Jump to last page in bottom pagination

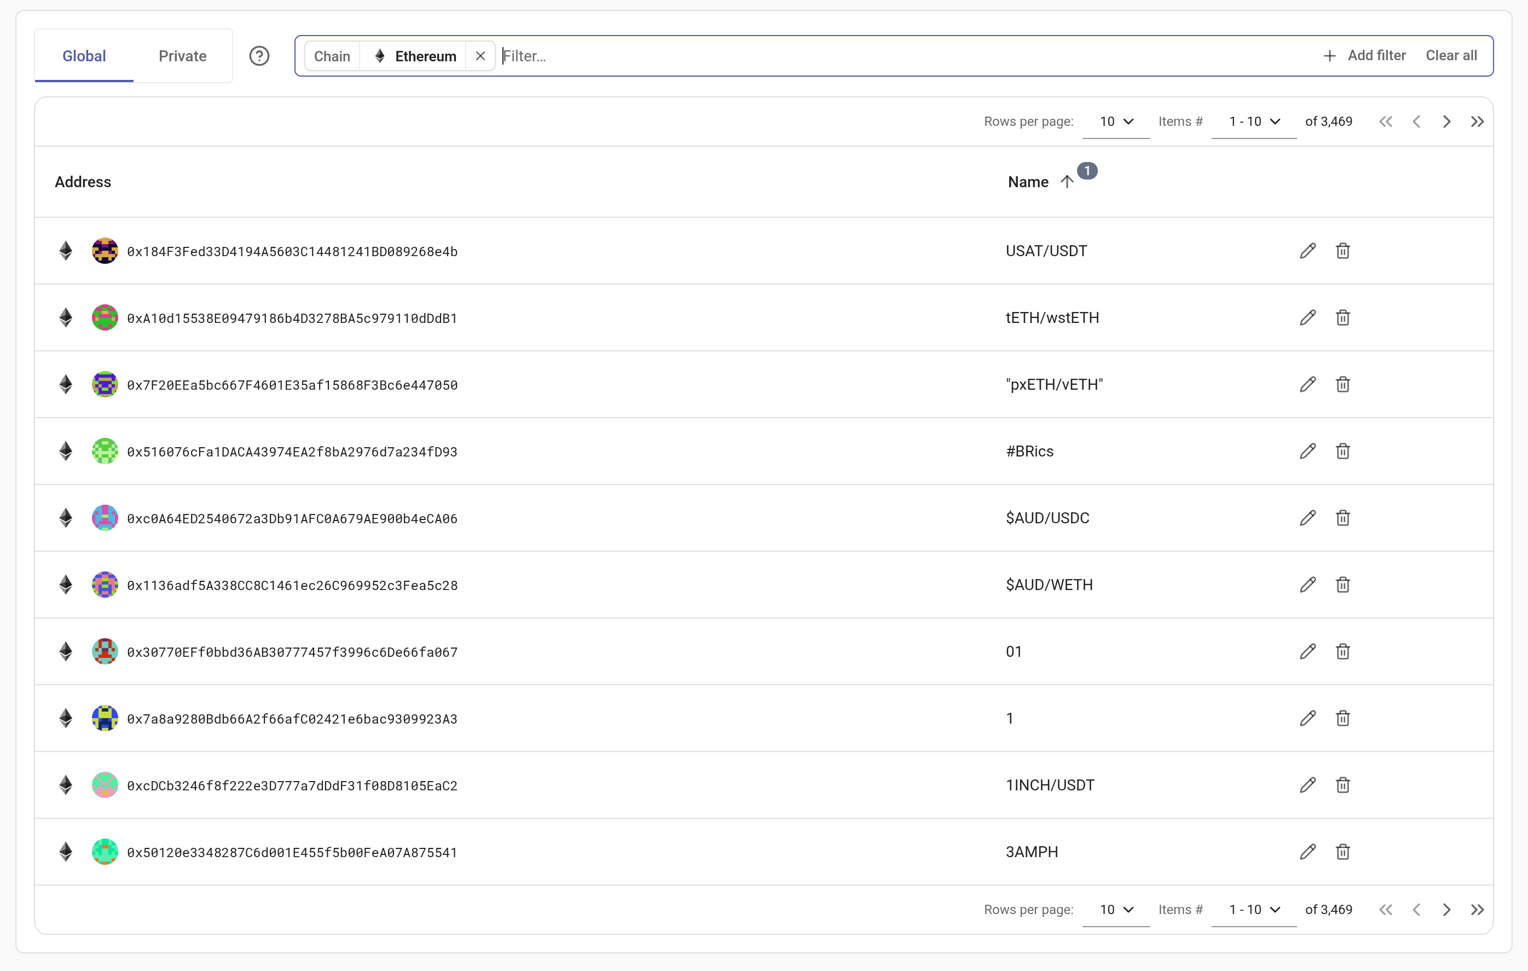pyautogui.click(x=1477, y=910)
